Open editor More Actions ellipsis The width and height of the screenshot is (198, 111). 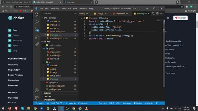coord(161,14)
